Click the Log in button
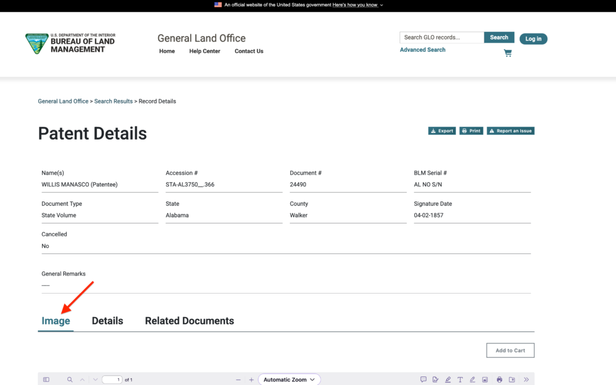This screenshot has width=616, height=385. pyautogui.click(x=533, y=39)
